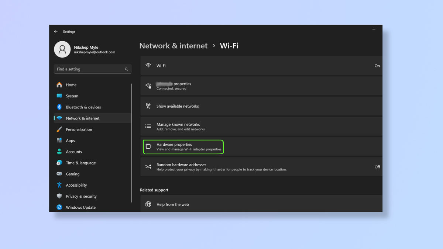This screenshot has height=249, width=443.
Task: Turn off the Wi-Fi toggle
Action: click(377, 66)
